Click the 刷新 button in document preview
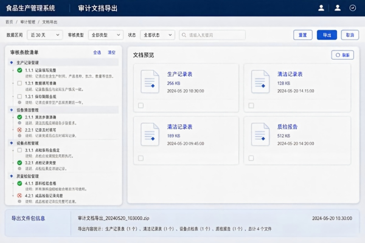 (x=342, y=55)
